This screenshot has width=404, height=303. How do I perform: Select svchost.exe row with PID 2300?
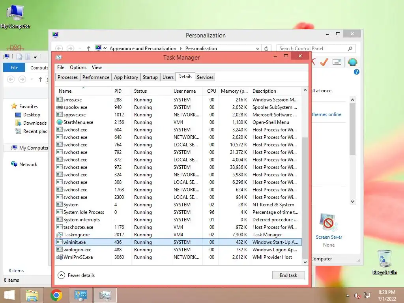(x=178, y=197)
